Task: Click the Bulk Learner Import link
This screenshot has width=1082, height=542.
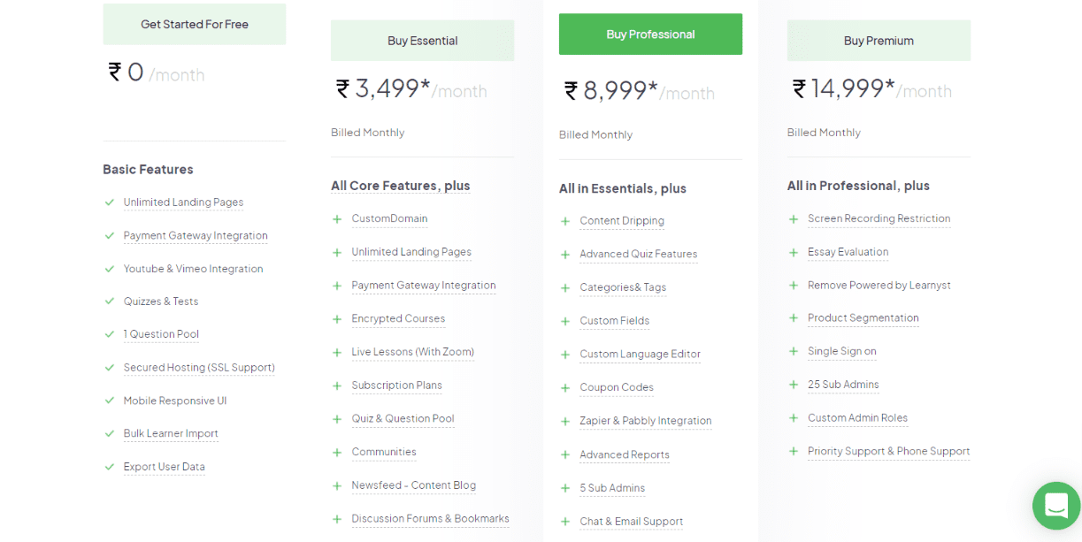Action: (x=171, y=434)
